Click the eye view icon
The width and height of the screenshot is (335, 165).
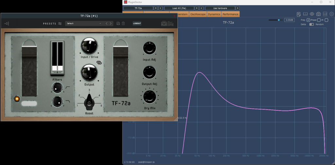coord(312,14)
